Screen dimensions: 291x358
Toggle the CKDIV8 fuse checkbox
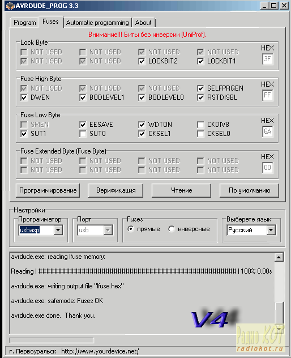point(200,125)
